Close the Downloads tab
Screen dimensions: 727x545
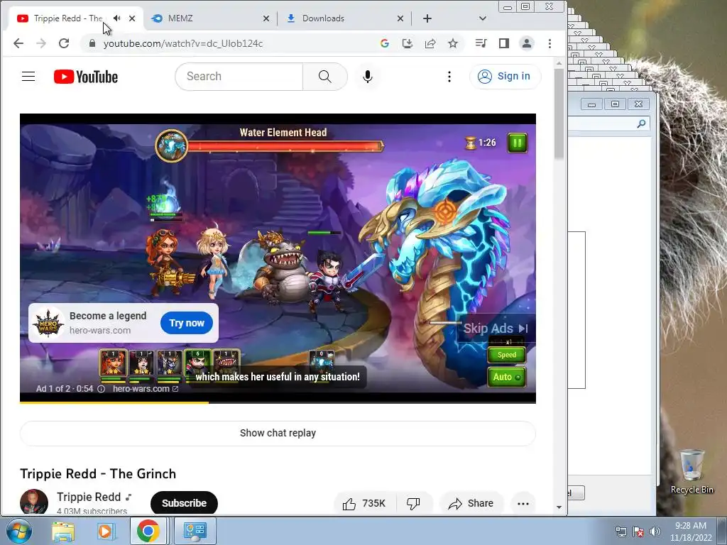[x=400, y=18]
